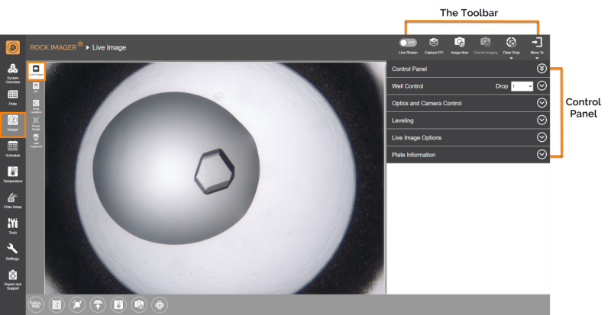Viewport: 611px width, 315px height.
Task: Expand the Plate Information section
Action: (x=541, y=154)
